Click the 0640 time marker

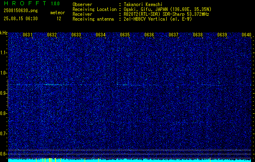tap(246, 35)
